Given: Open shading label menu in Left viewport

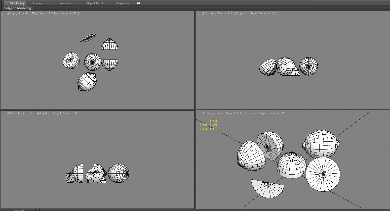Looking at the screenshot, I should pyautogui.click(x=50, y=113).
